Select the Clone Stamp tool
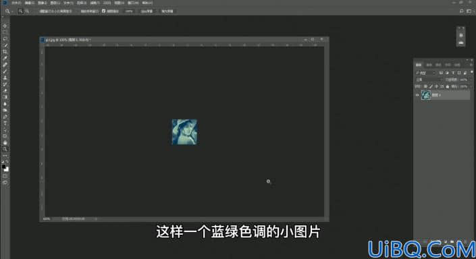Image resolution: width=476 pixels, height=259 pixels. click(5, 78)
